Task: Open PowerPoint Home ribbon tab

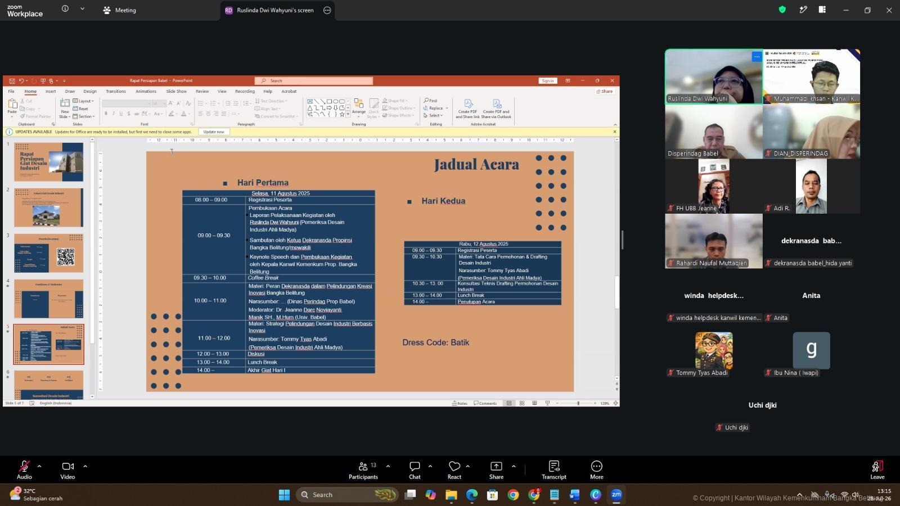Action: coord(30,91)
